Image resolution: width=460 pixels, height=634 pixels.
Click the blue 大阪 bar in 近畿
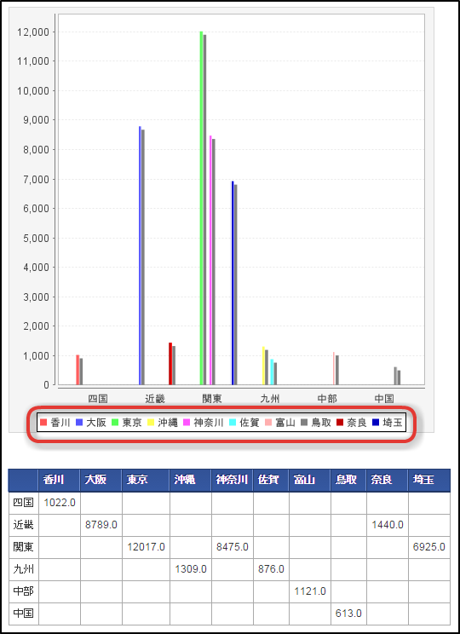[x=141, y=256]
